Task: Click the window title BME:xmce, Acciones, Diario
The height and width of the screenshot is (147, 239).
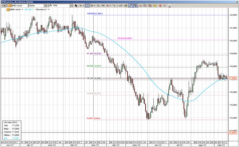Action: pyautogui.click(x=17, y=2)
